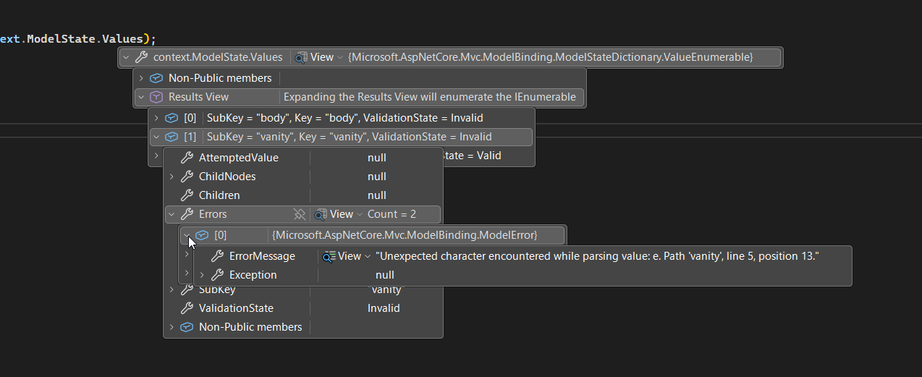Click the View magnifier icon on the Errors row

pos(321,214)
